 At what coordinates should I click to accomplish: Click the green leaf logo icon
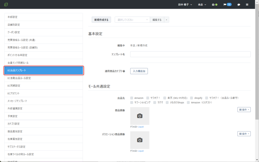pos(6,5)
